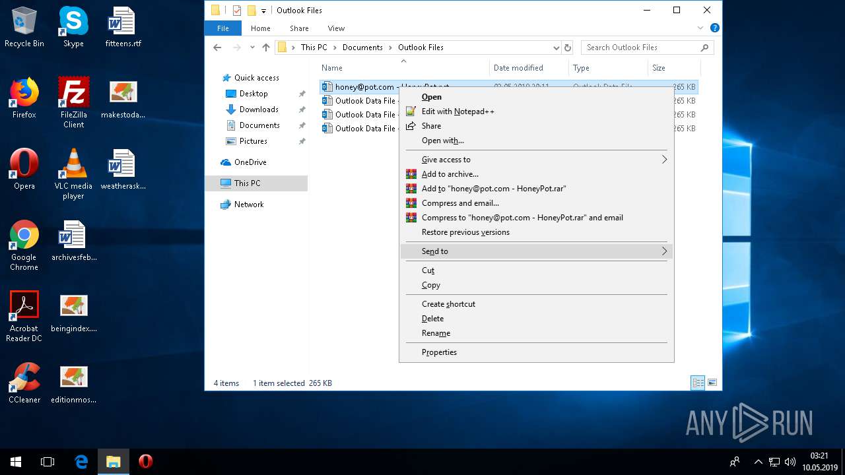The height and width of the screenshot is (475, 845).
Task: Open Explorer help question mark icon
Action: click(714, 28)
